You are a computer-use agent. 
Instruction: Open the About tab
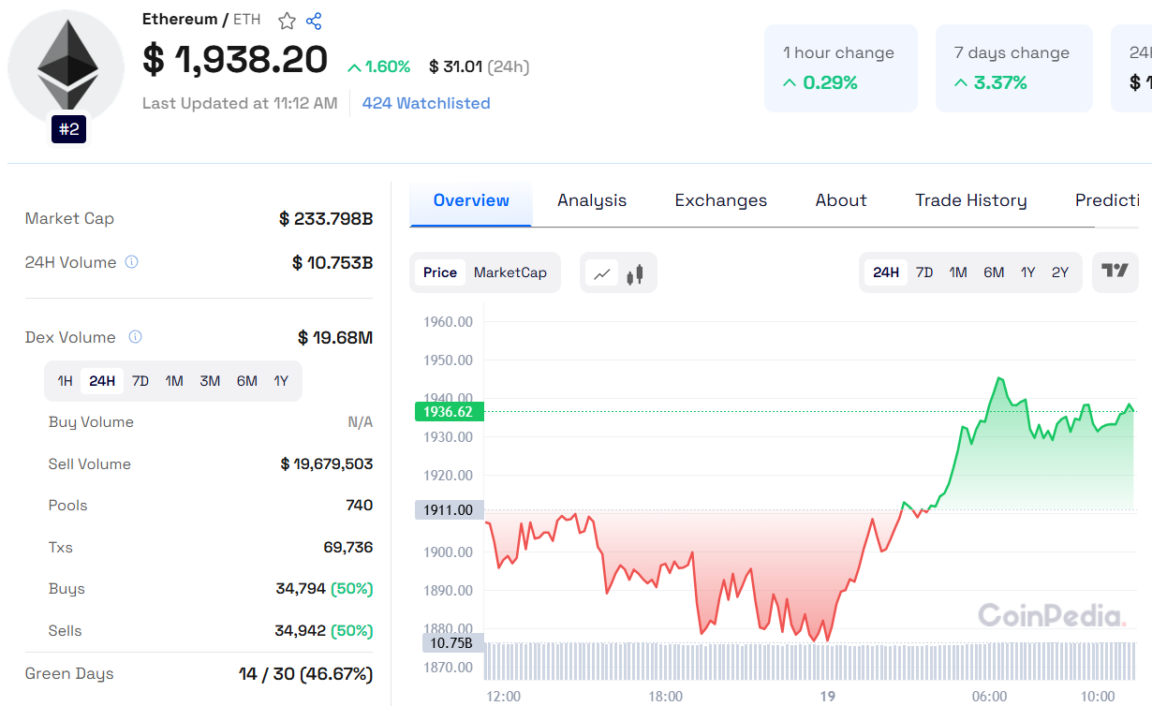[841, 200]
